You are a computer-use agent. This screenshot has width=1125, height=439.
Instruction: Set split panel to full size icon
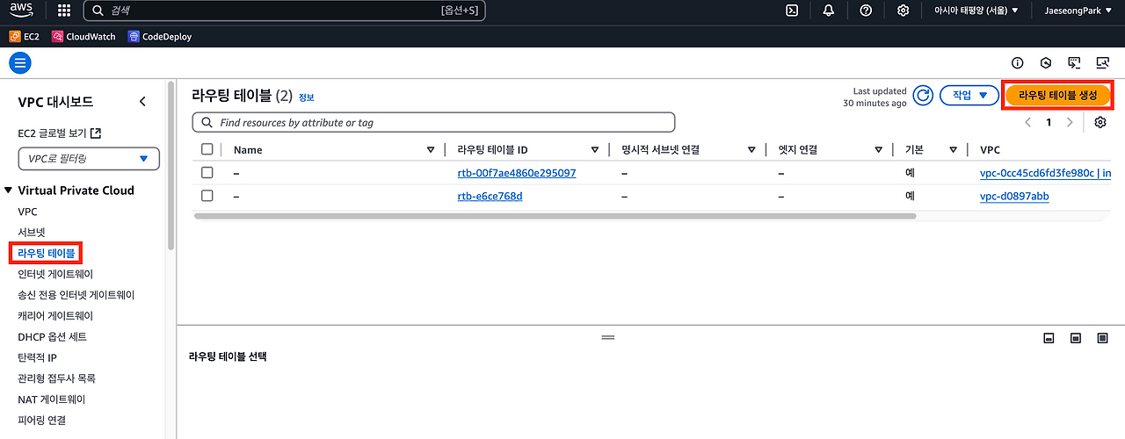tap(1103, 338)
